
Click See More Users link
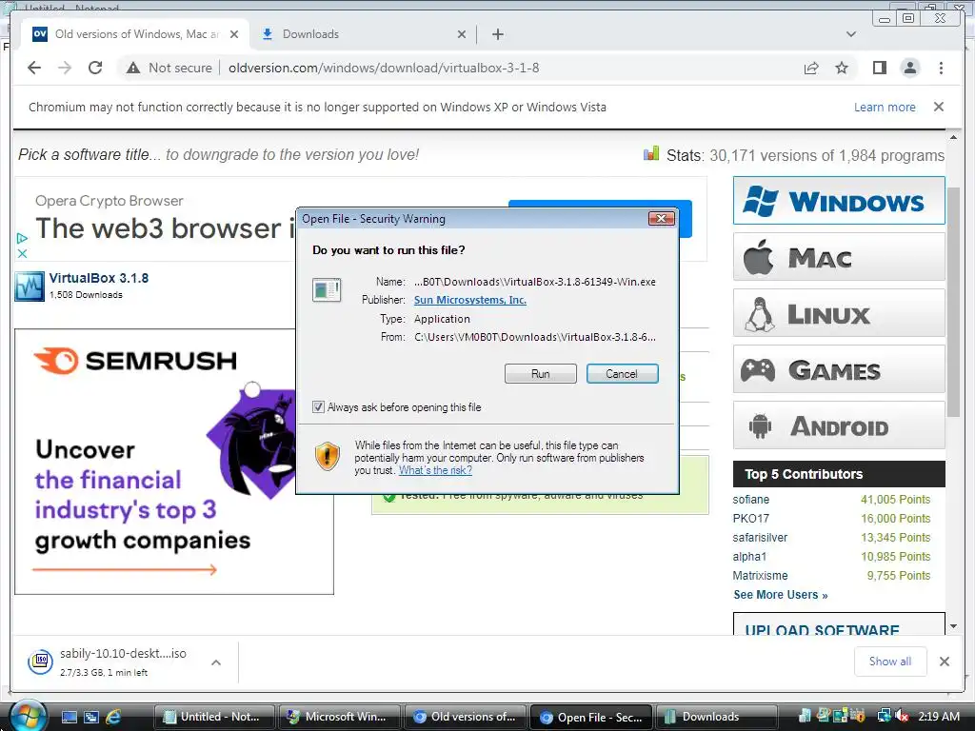781,595
